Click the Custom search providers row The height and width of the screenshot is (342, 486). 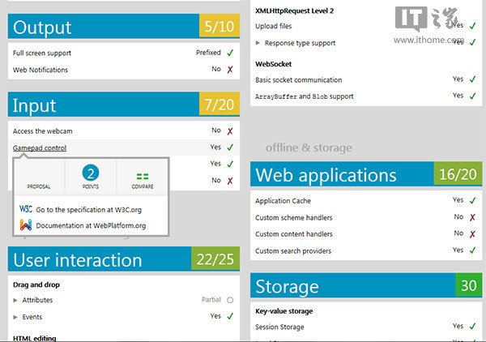(x=293, y=250)
